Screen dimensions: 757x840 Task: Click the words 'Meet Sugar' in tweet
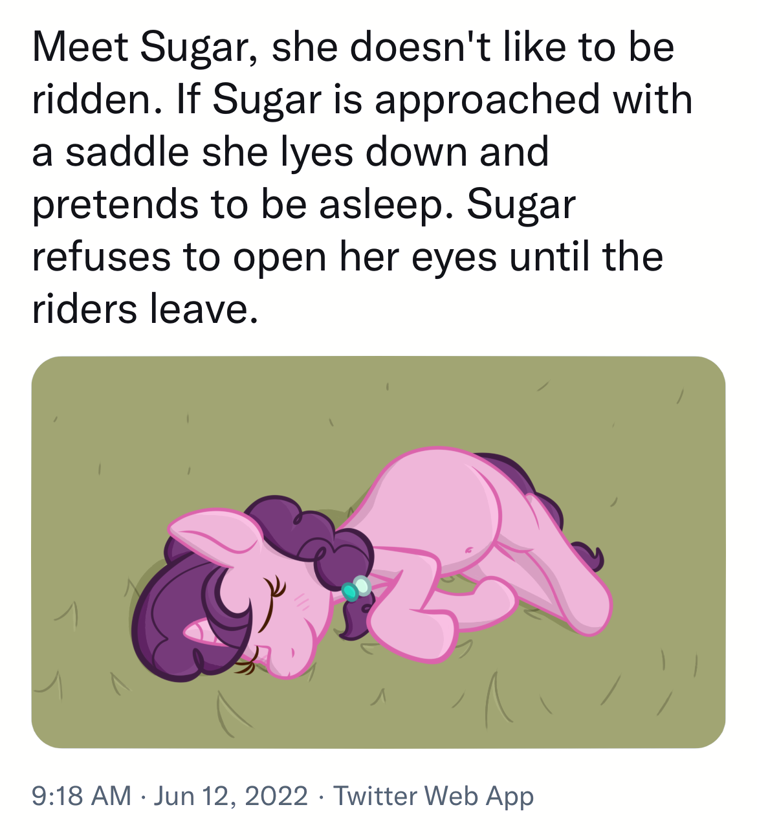(140, 47)
